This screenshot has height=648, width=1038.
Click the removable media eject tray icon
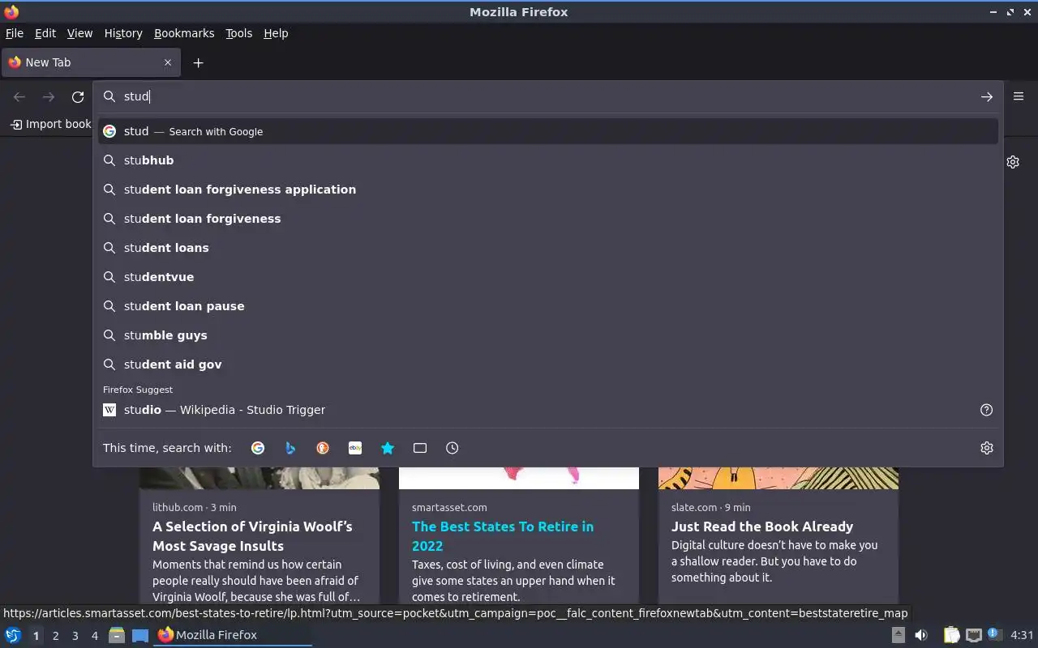[899, 635]
